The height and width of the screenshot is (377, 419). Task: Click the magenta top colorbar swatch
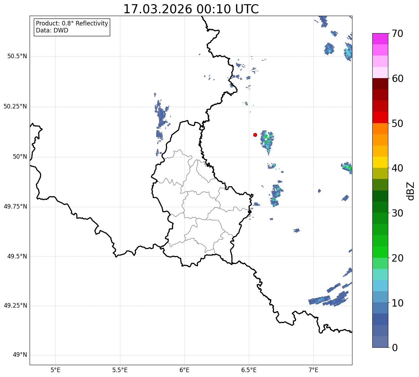(380, 39)
